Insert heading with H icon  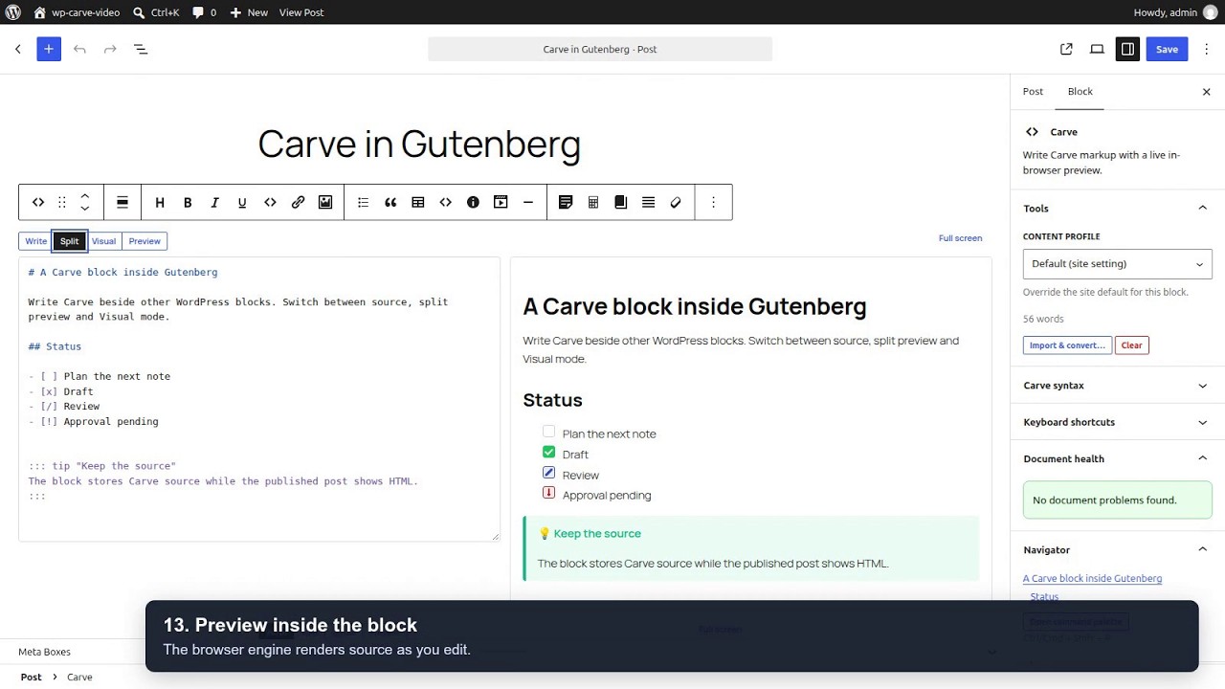coord(160,202)
